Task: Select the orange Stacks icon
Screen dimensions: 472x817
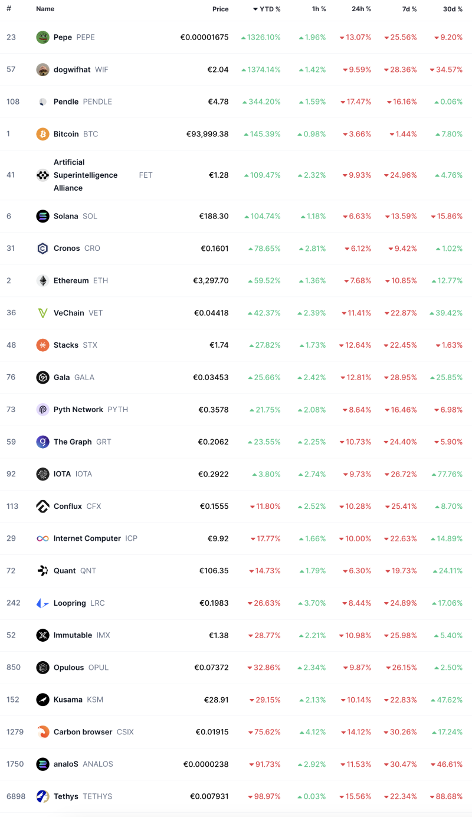Action: coord(42,345)
